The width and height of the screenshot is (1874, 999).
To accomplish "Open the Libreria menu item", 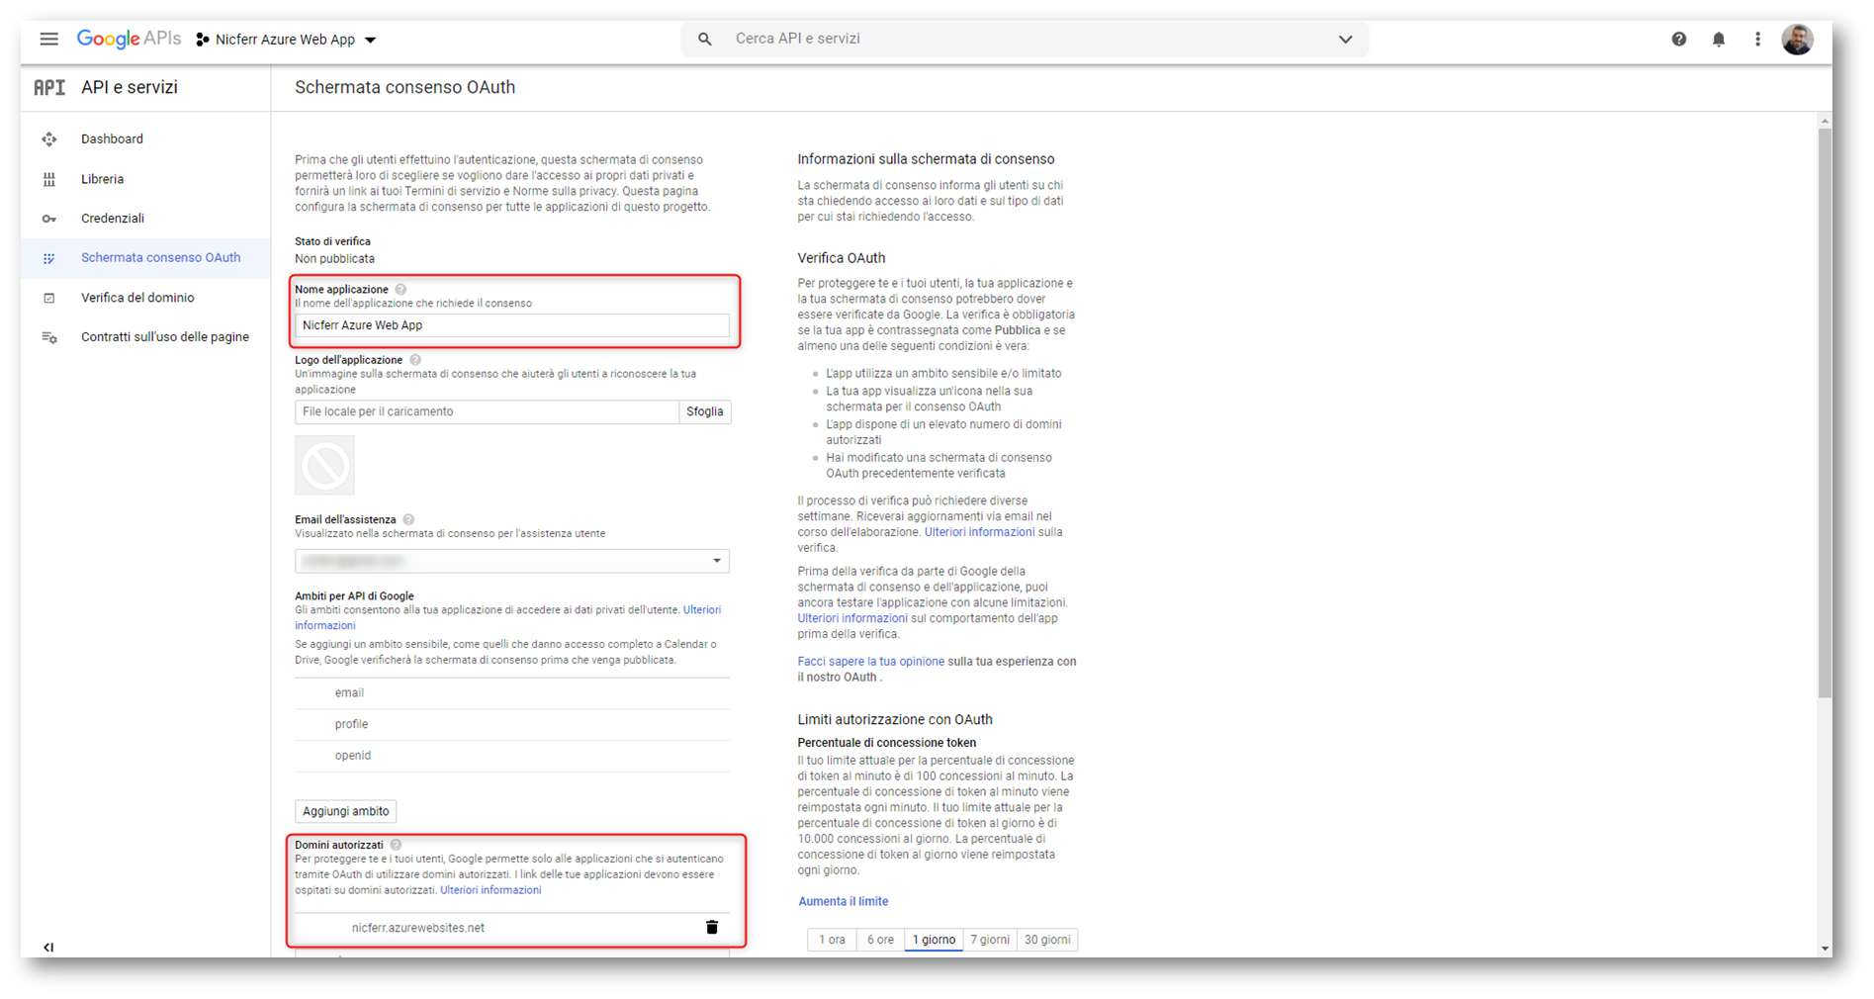I will tap(102, 179).
